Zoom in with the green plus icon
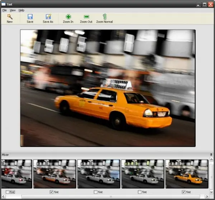Screen dimensions: 215x200 click(68, 16)
